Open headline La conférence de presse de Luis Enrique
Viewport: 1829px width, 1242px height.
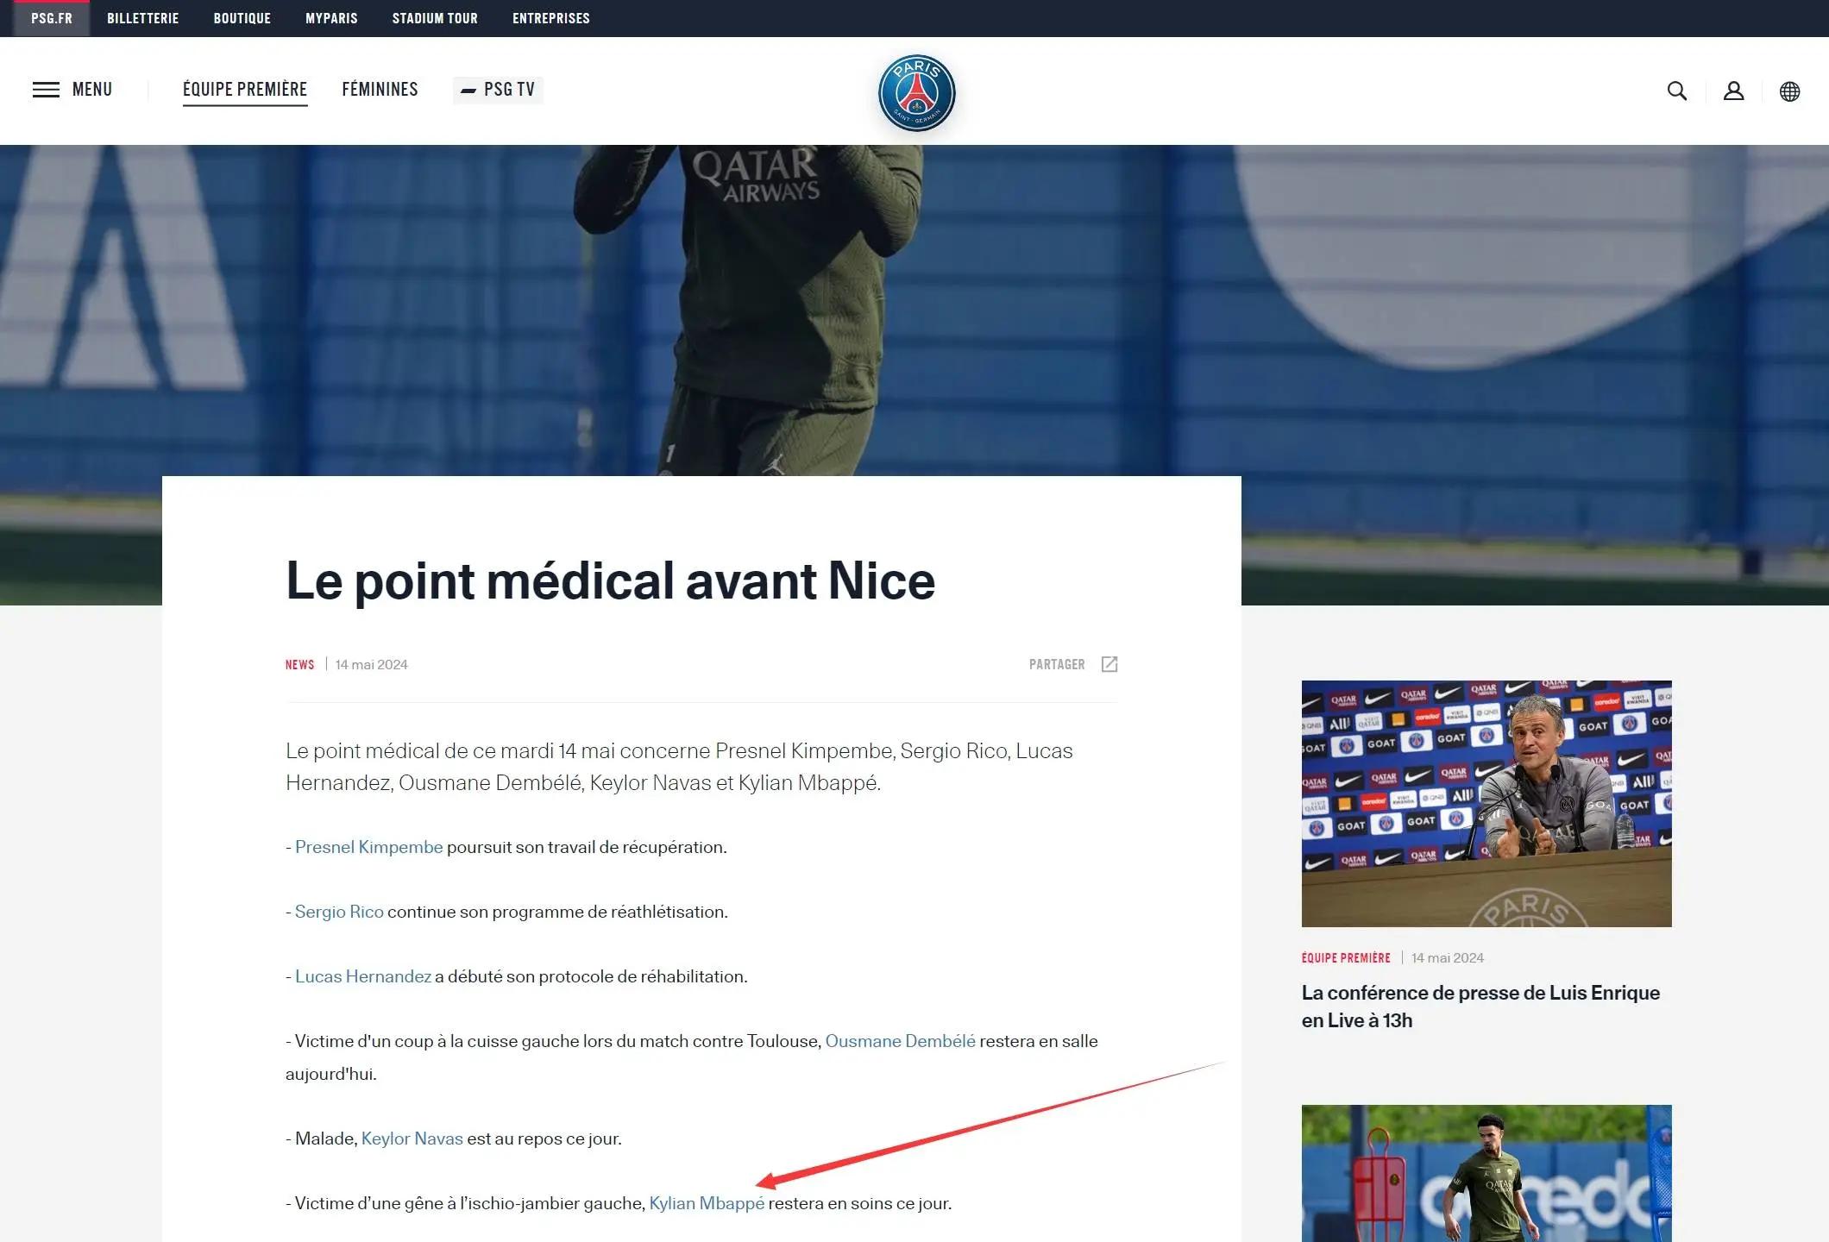[x=1480, y=1007]
